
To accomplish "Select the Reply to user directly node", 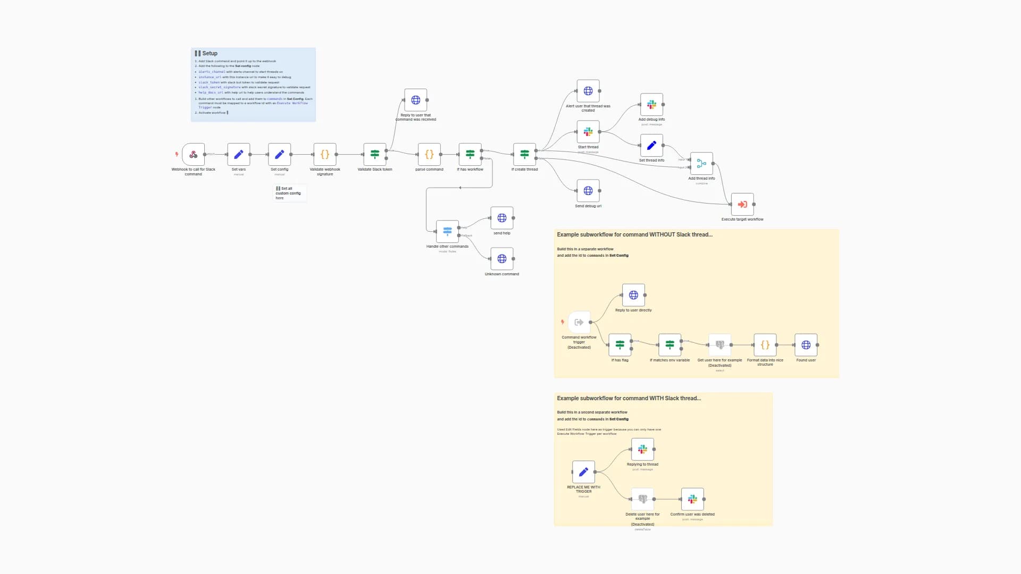I will (x=633, y=295).
